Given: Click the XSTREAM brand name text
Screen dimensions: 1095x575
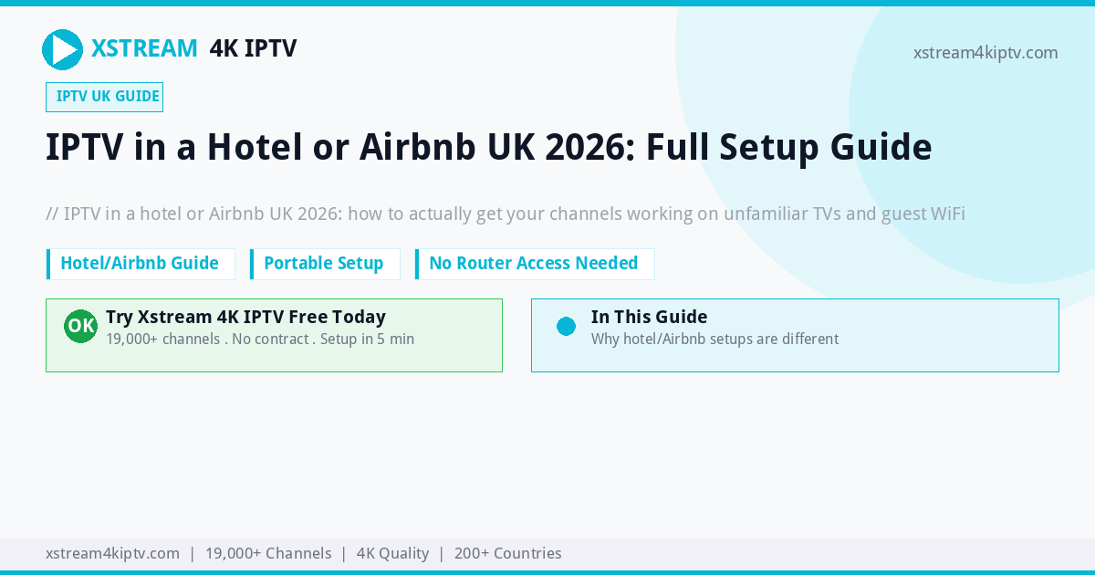Looking at the screenshot, I should [144, 48].
